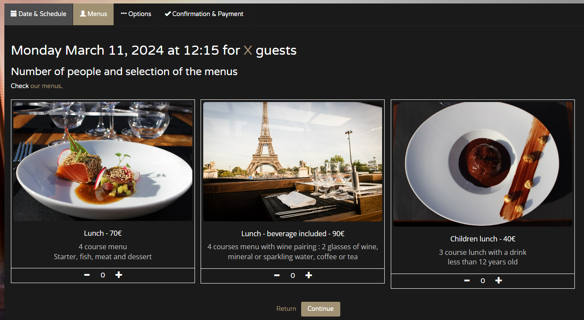Add one Children lunch 40€ menu
This screenshot has width=584, height=320.
[x=499, y=280]
